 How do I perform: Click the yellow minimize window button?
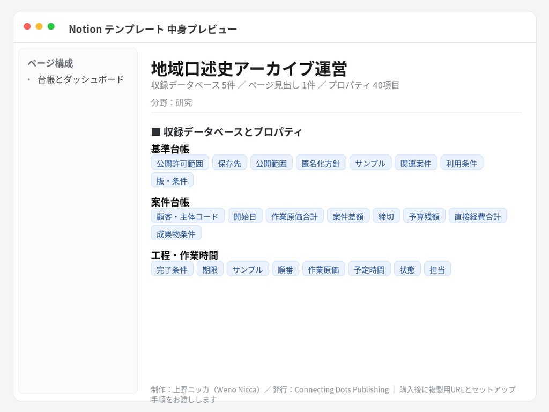tap(39, 26)
